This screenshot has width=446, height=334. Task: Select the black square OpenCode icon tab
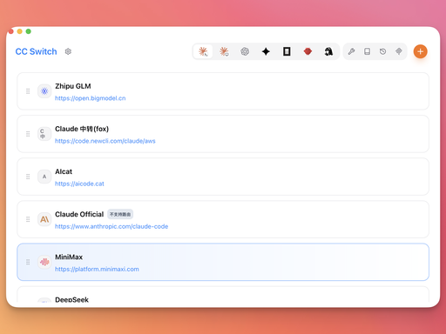pos(287,51)
